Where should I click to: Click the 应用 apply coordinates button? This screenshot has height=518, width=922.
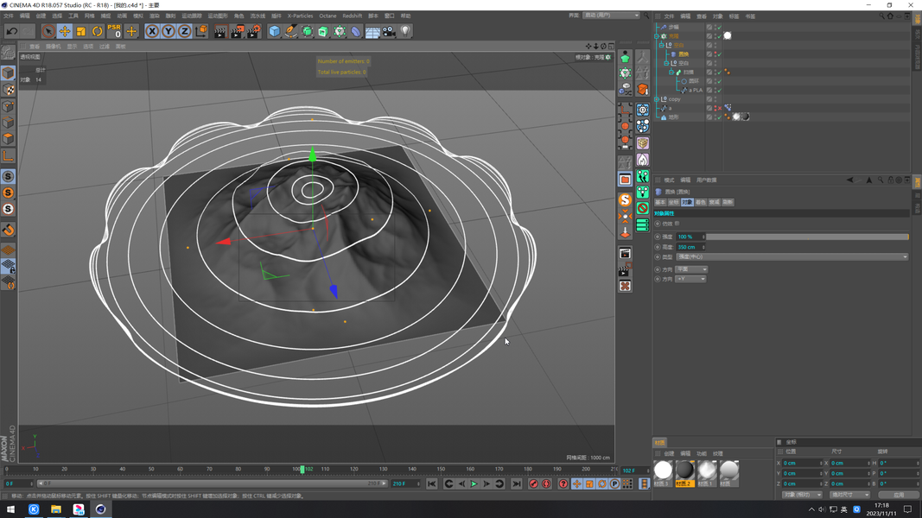899,495
